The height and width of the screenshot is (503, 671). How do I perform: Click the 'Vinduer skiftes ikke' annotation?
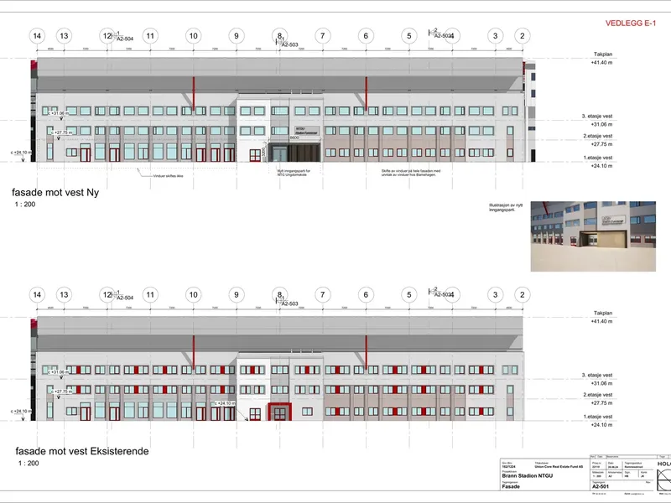pyautogui.click(x=169, y=176)
